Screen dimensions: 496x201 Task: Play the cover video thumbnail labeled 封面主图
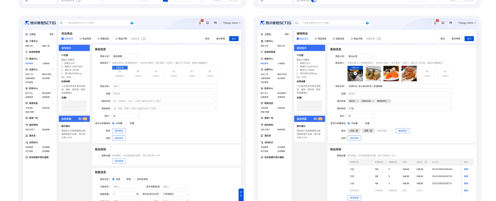(355, 73)
